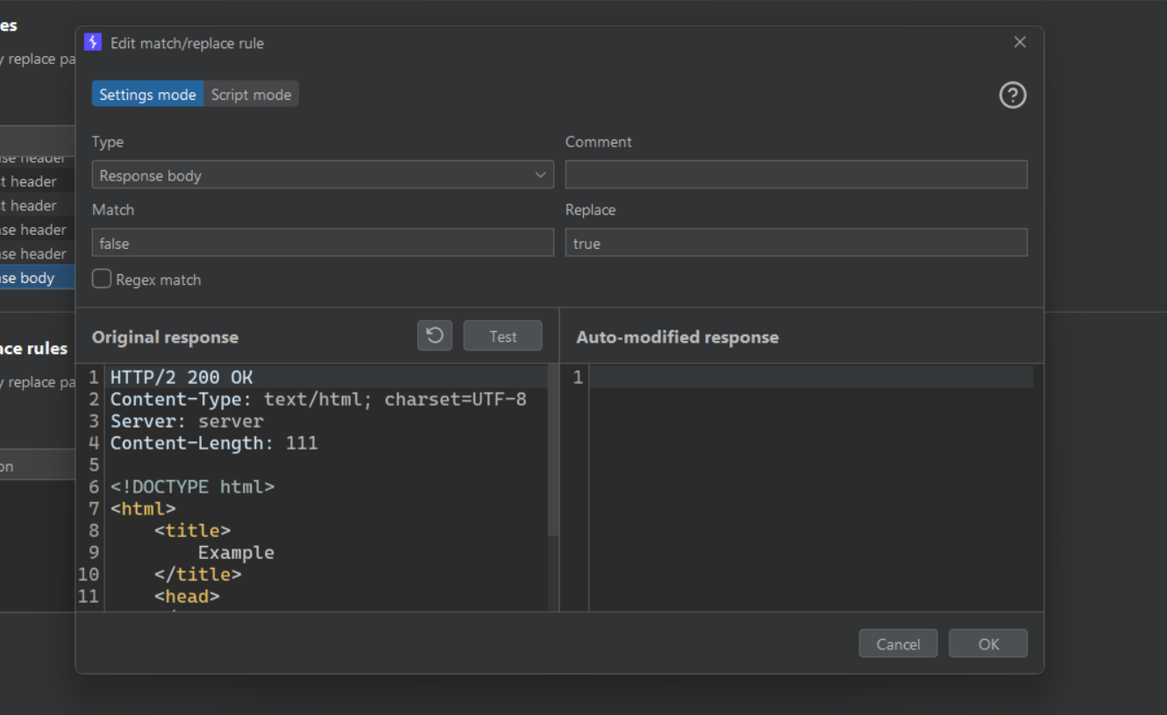
Task: Click the Burp lightning icon in title bar
Action: pyautogui.click(x=93, y=42)
